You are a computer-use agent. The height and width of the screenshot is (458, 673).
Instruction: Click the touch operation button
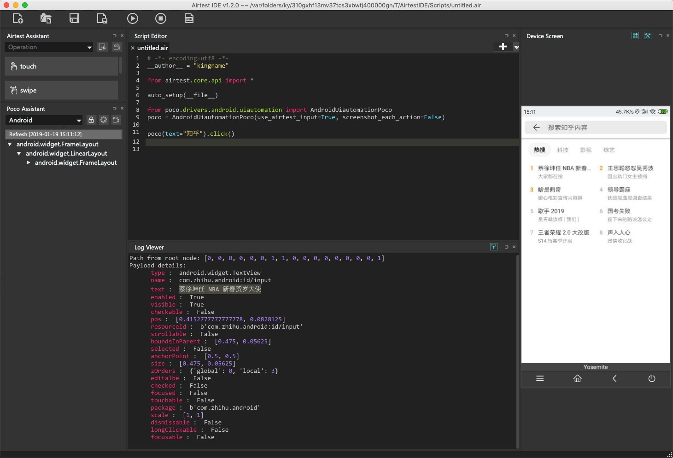tap(62, 66)
